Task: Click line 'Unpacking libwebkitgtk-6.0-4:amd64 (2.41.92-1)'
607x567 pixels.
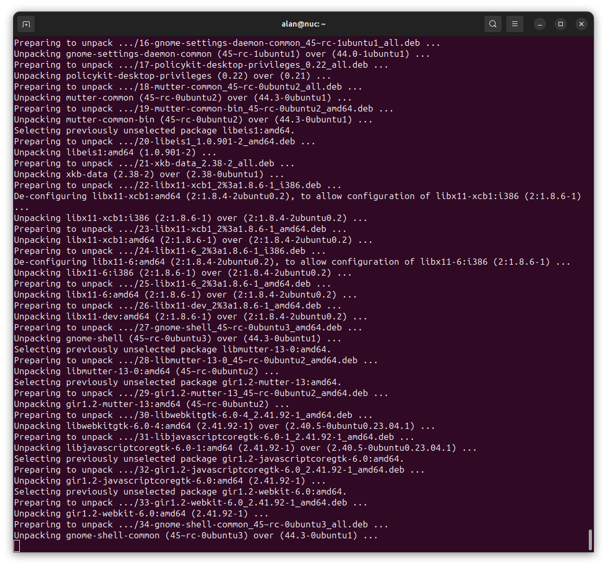Action: 224,426
